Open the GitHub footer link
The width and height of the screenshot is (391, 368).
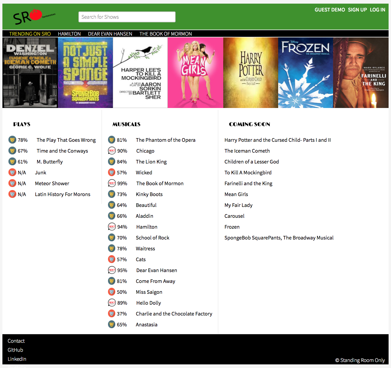(15, 350)
